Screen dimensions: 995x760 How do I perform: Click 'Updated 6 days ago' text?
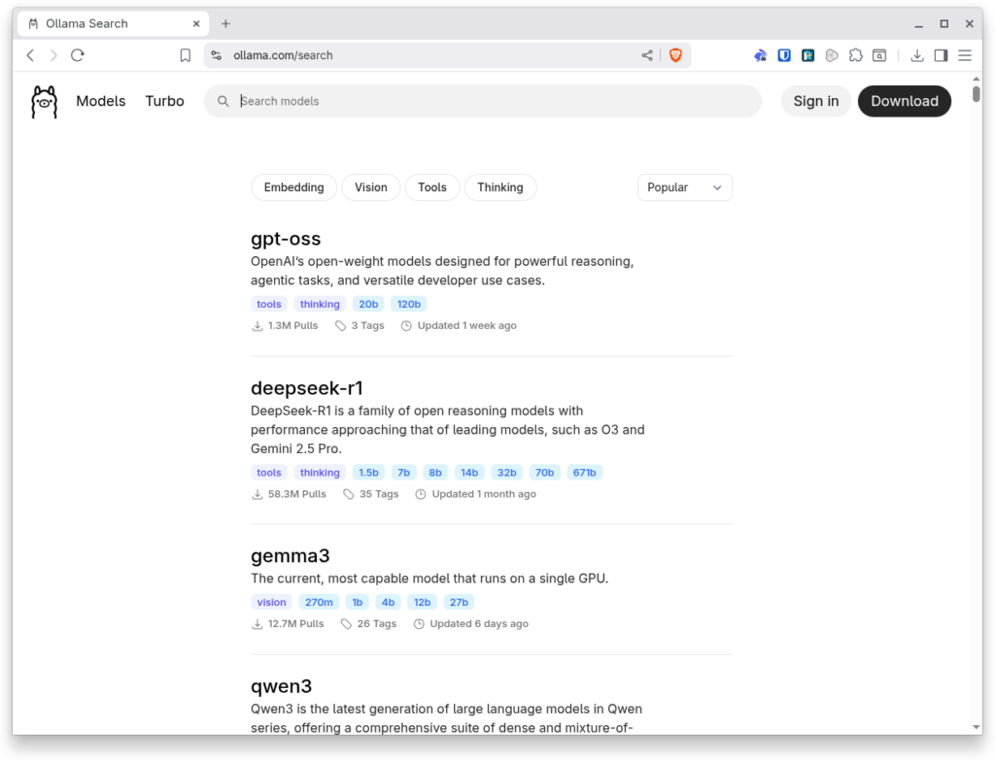click(x=479, y=624)
